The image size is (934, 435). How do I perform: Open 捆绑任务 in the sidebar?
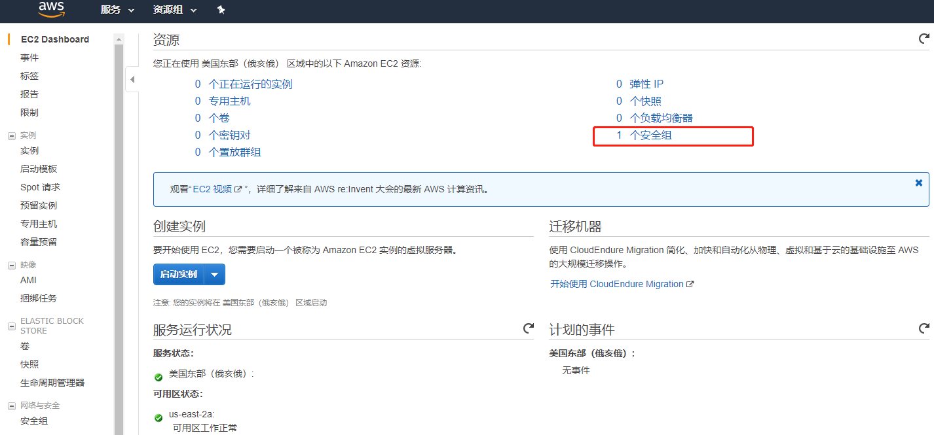pos(39,298)
